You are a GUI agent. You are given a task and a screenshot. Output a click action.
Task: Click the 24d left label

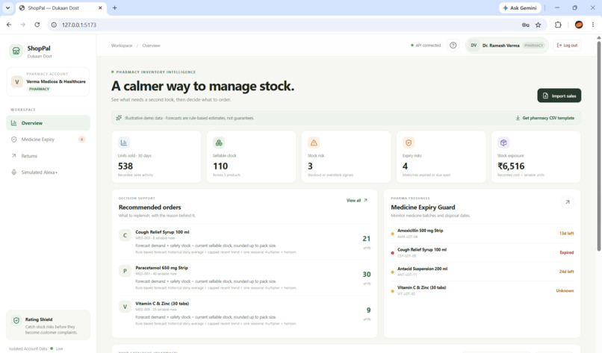click(x=566, y=271)
